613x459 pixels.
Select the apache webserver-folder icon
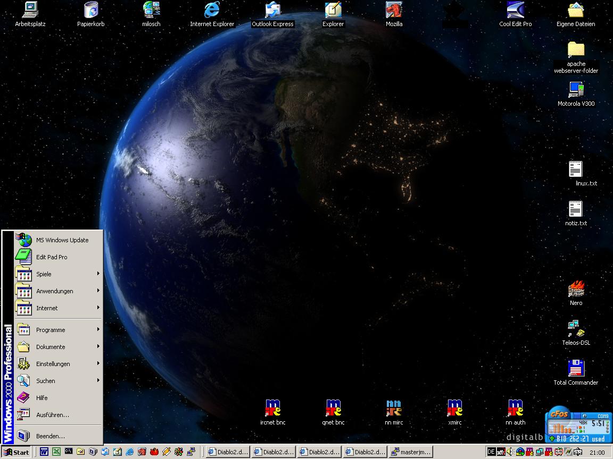tap(576, 58)
